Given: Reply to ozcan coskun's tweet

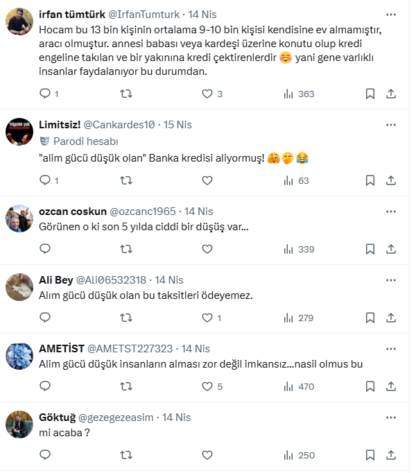Looking at the screenshot, I should pos(45,249).
